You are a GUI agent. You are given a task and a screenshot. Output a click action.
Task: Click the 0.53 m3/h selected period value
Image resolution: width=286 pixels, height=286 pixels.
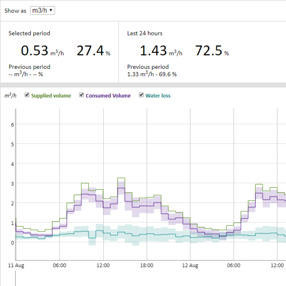click(x=34, y=51)
